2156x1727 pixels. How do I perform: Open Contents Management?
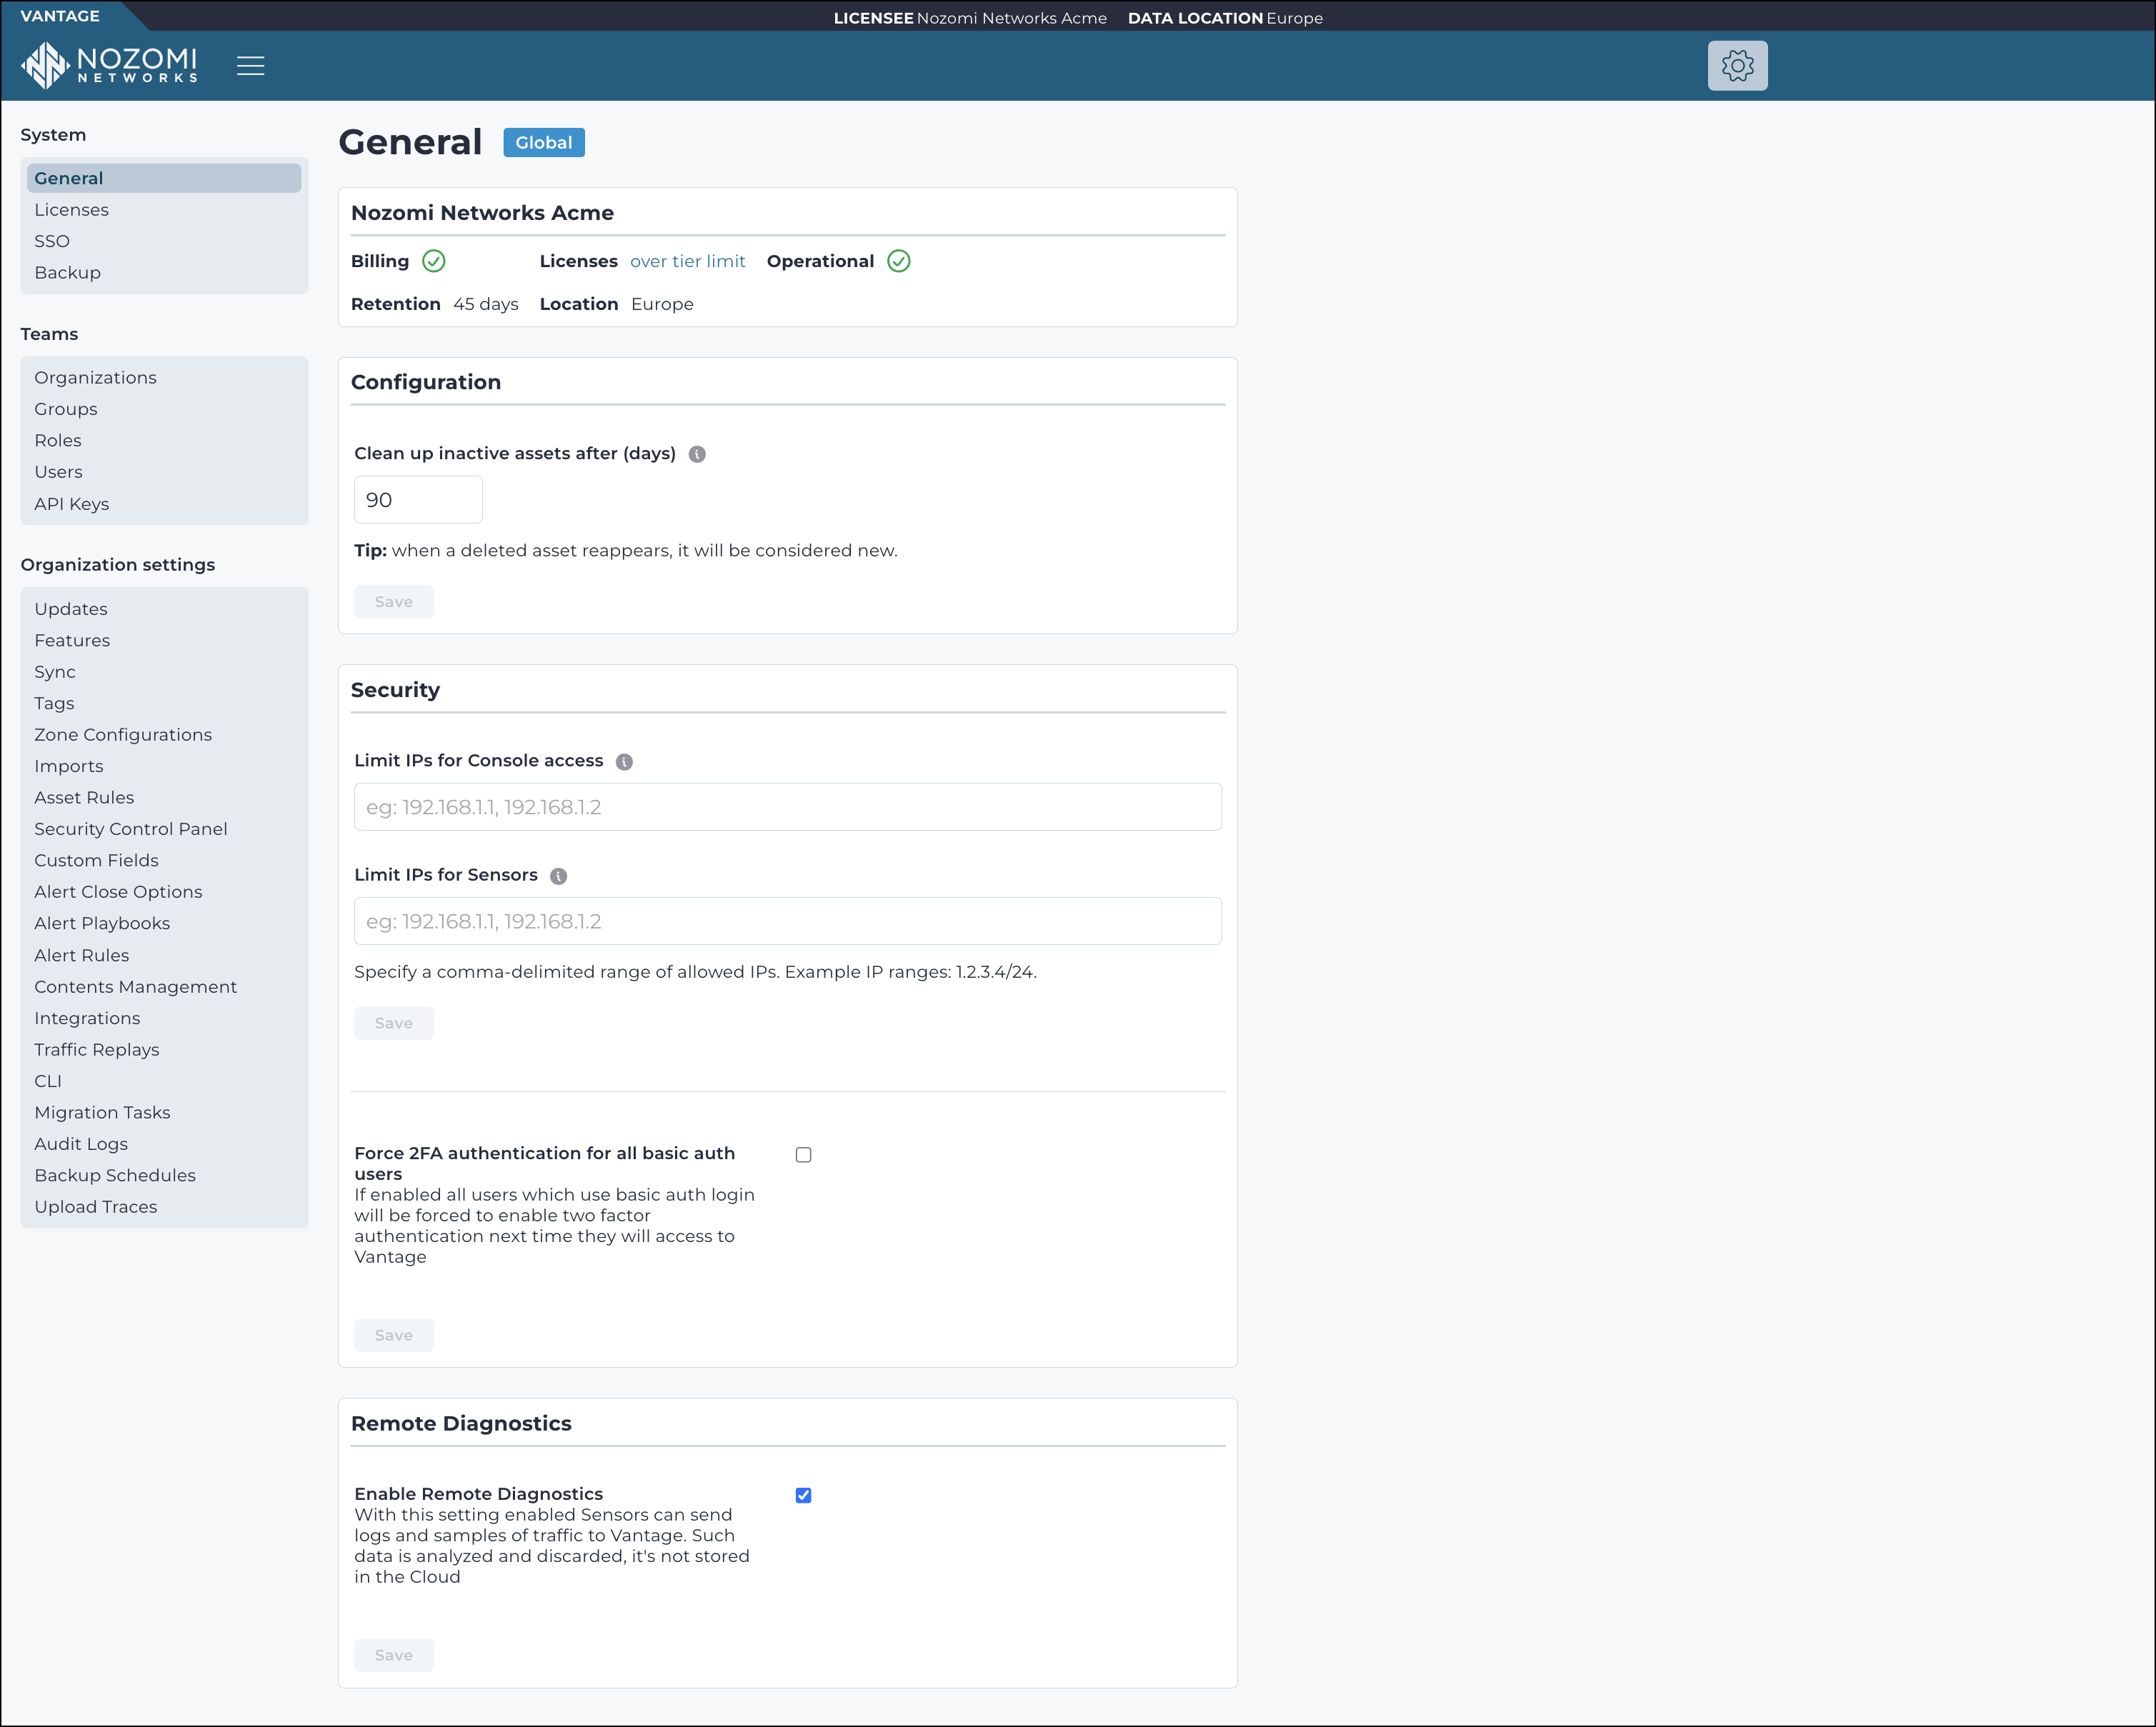coord(135,987)
